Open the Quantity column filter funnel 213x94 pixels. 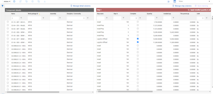click(x=157, y=18)
